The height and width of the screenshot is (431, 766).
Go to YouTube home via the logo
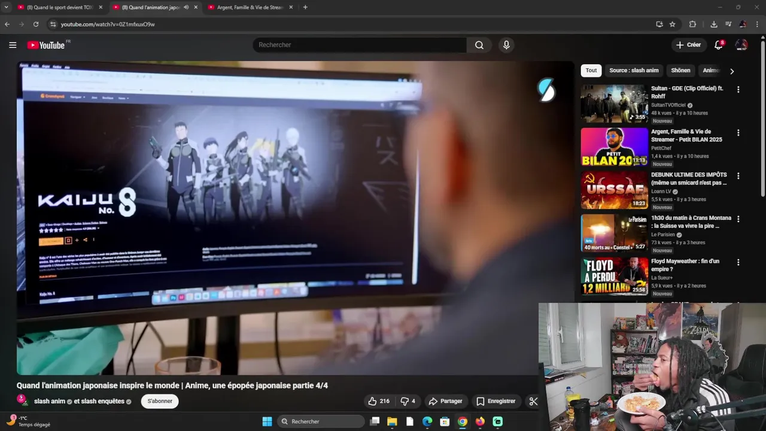point(45,45)
